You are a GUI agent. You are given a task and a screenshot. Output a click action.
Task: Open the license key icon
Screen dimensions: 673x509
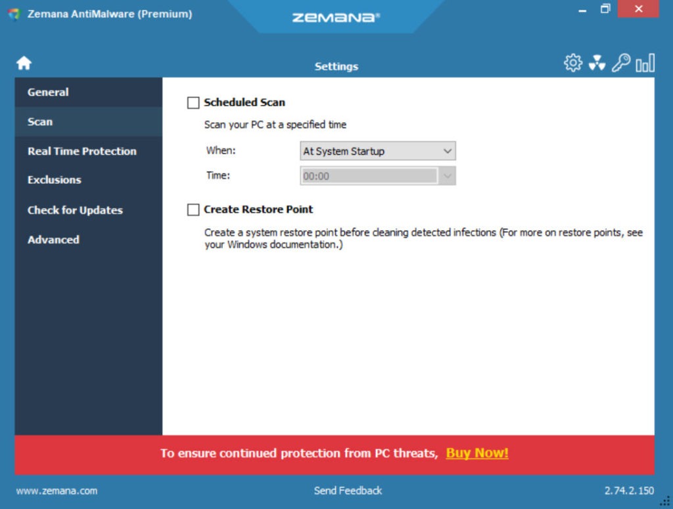pyautogui.click(x=621, y=62)
